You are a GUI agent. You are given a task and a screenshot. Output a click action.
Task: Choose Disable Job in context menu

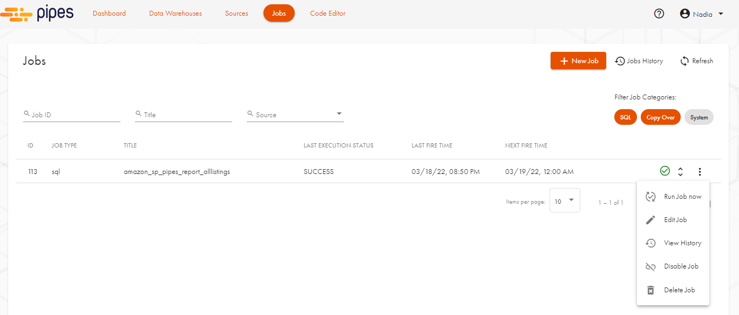click(681, 266)
